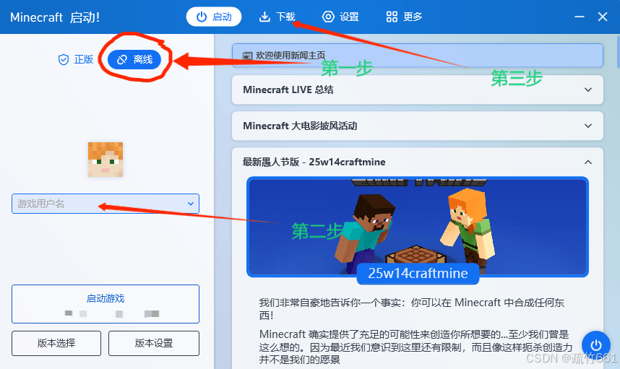Click the 25w14craftmine label button
Image resolution: width=620 pixels, height=369 pixels.
(x=418, y=274)
